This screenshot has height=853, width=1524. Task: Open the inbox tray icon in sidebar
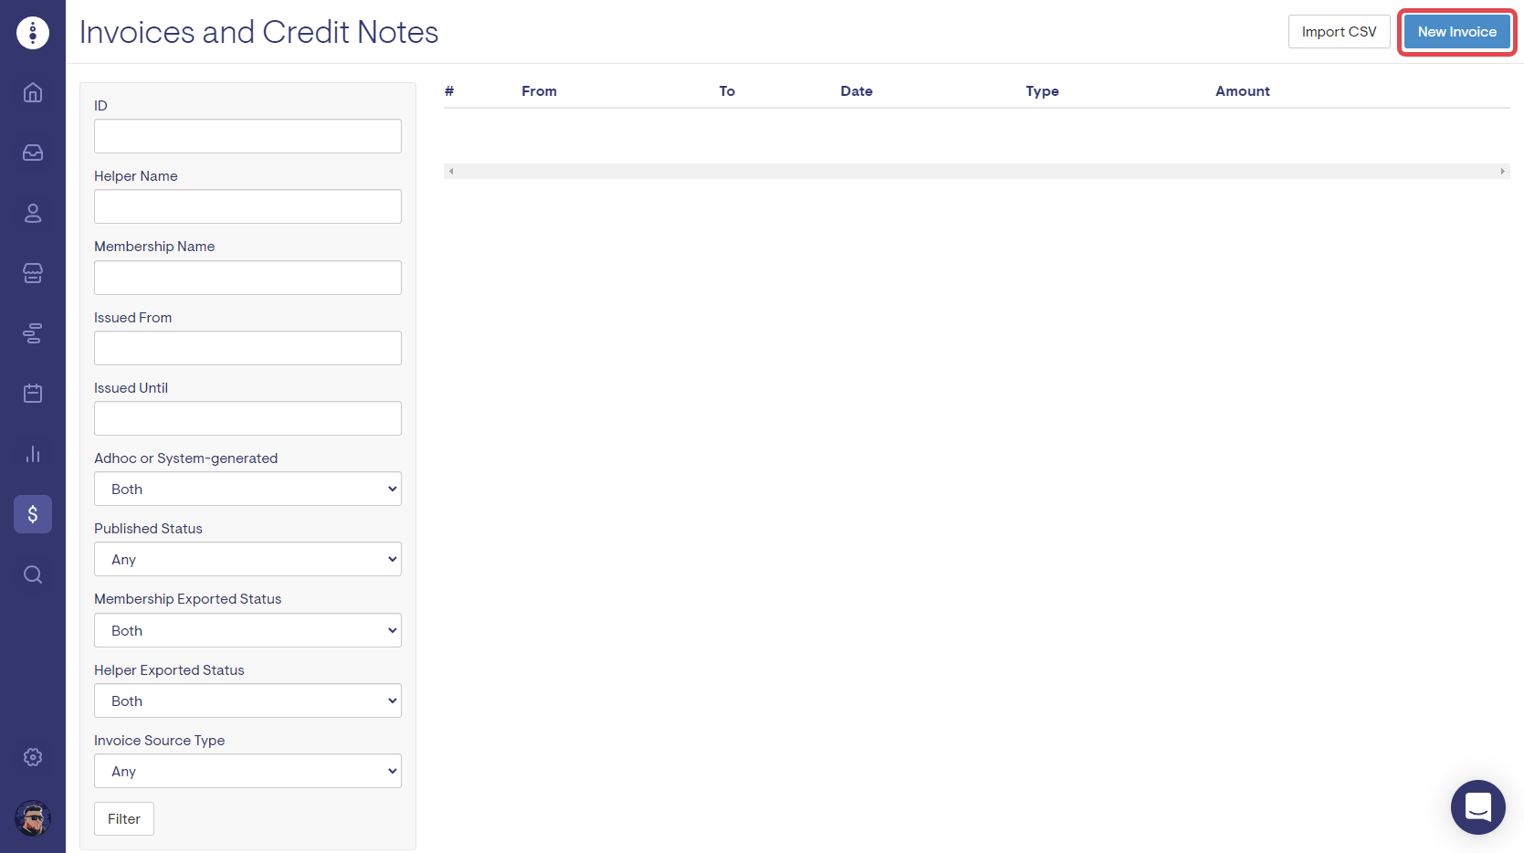(x=33, y=153)
